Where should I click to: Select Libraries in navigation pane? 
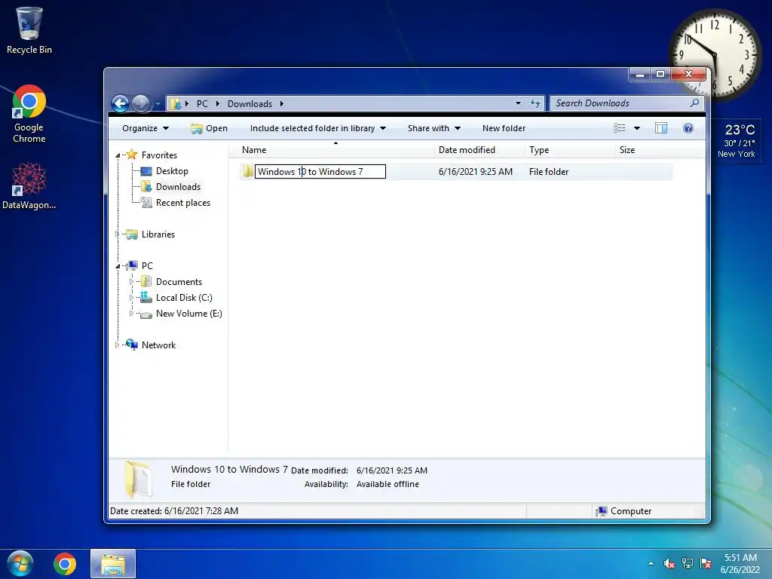pyautogui.click(x=158, y=234)
